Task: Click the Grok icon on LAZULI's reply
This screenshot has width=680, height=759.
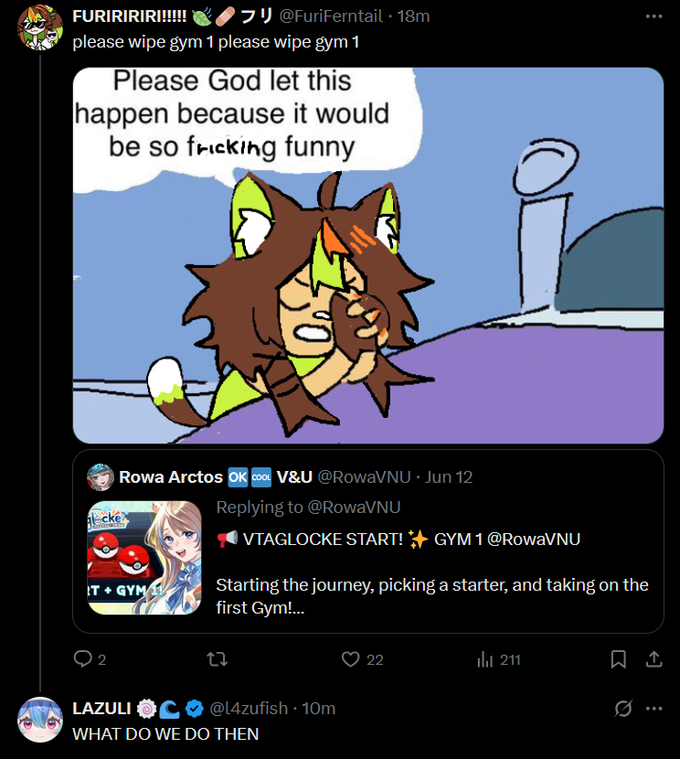Action: click(623, 708)
